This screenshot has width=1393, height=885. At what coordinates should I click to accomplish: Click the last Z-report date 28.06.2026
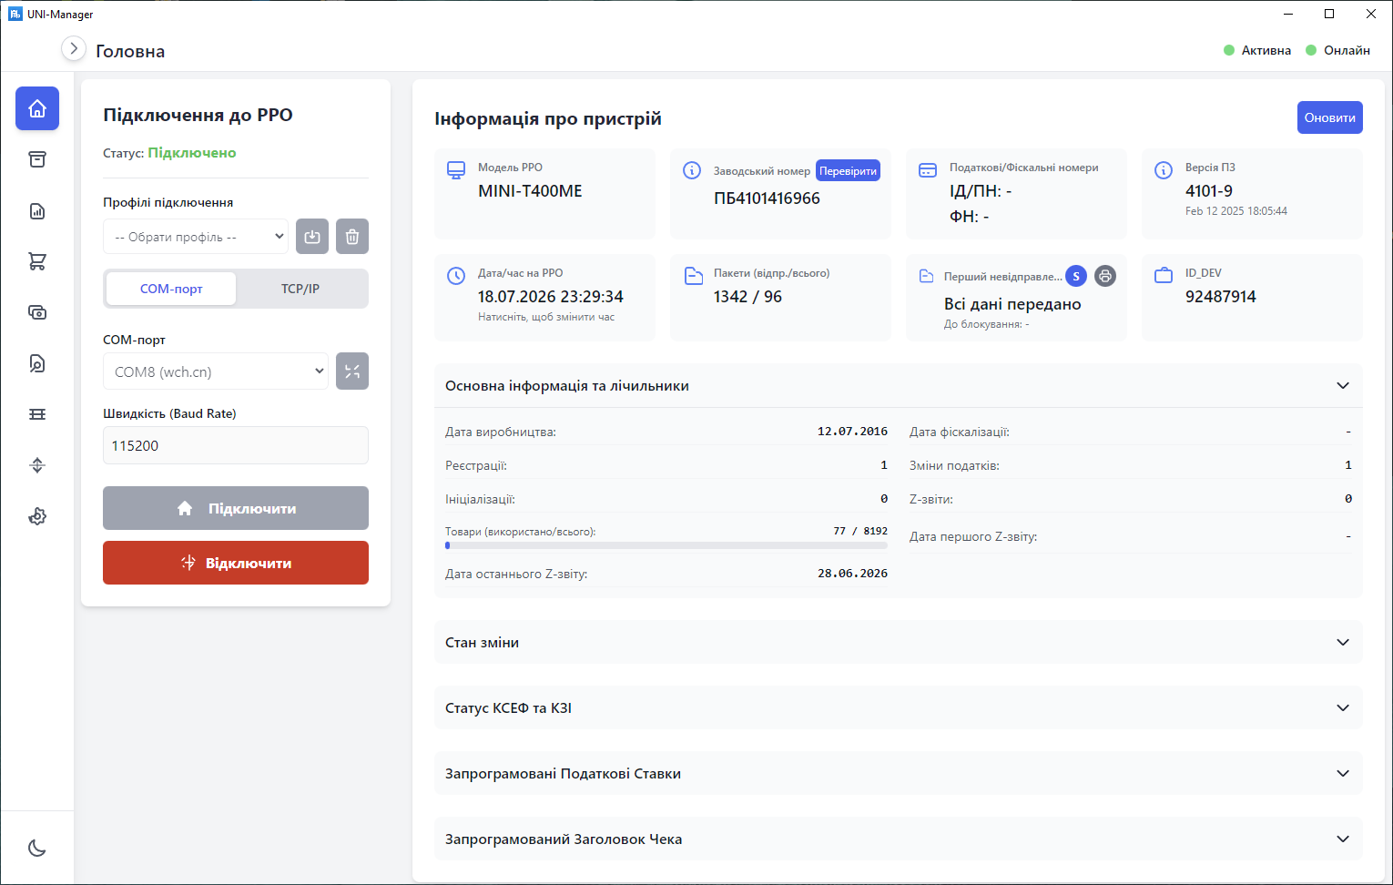click(x=852, y=574)
